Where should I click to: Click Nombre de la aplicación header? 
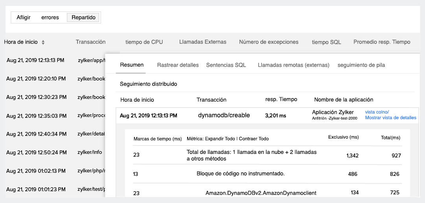pyautogui.click(x=344, y=100)
